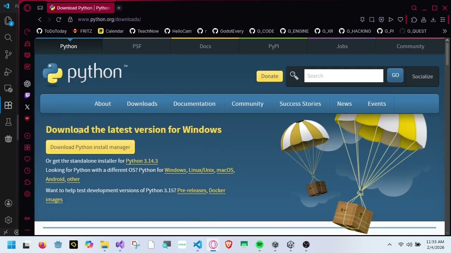The image size is (451, 253).
Task: Take a snapshot of the page
Action: pos(372,20)
